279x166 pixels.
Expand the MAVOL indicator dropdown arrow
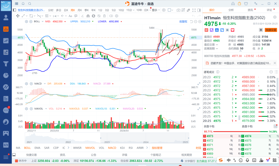(46, 109)
